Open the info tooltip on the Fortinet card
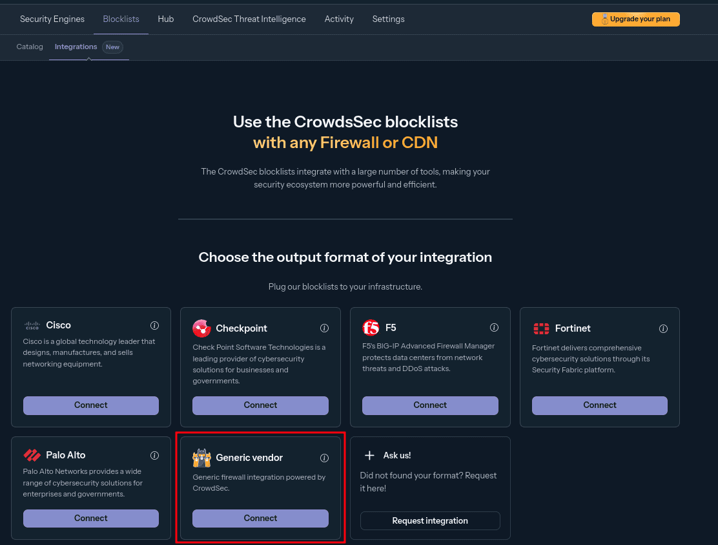 click(663, 328)
